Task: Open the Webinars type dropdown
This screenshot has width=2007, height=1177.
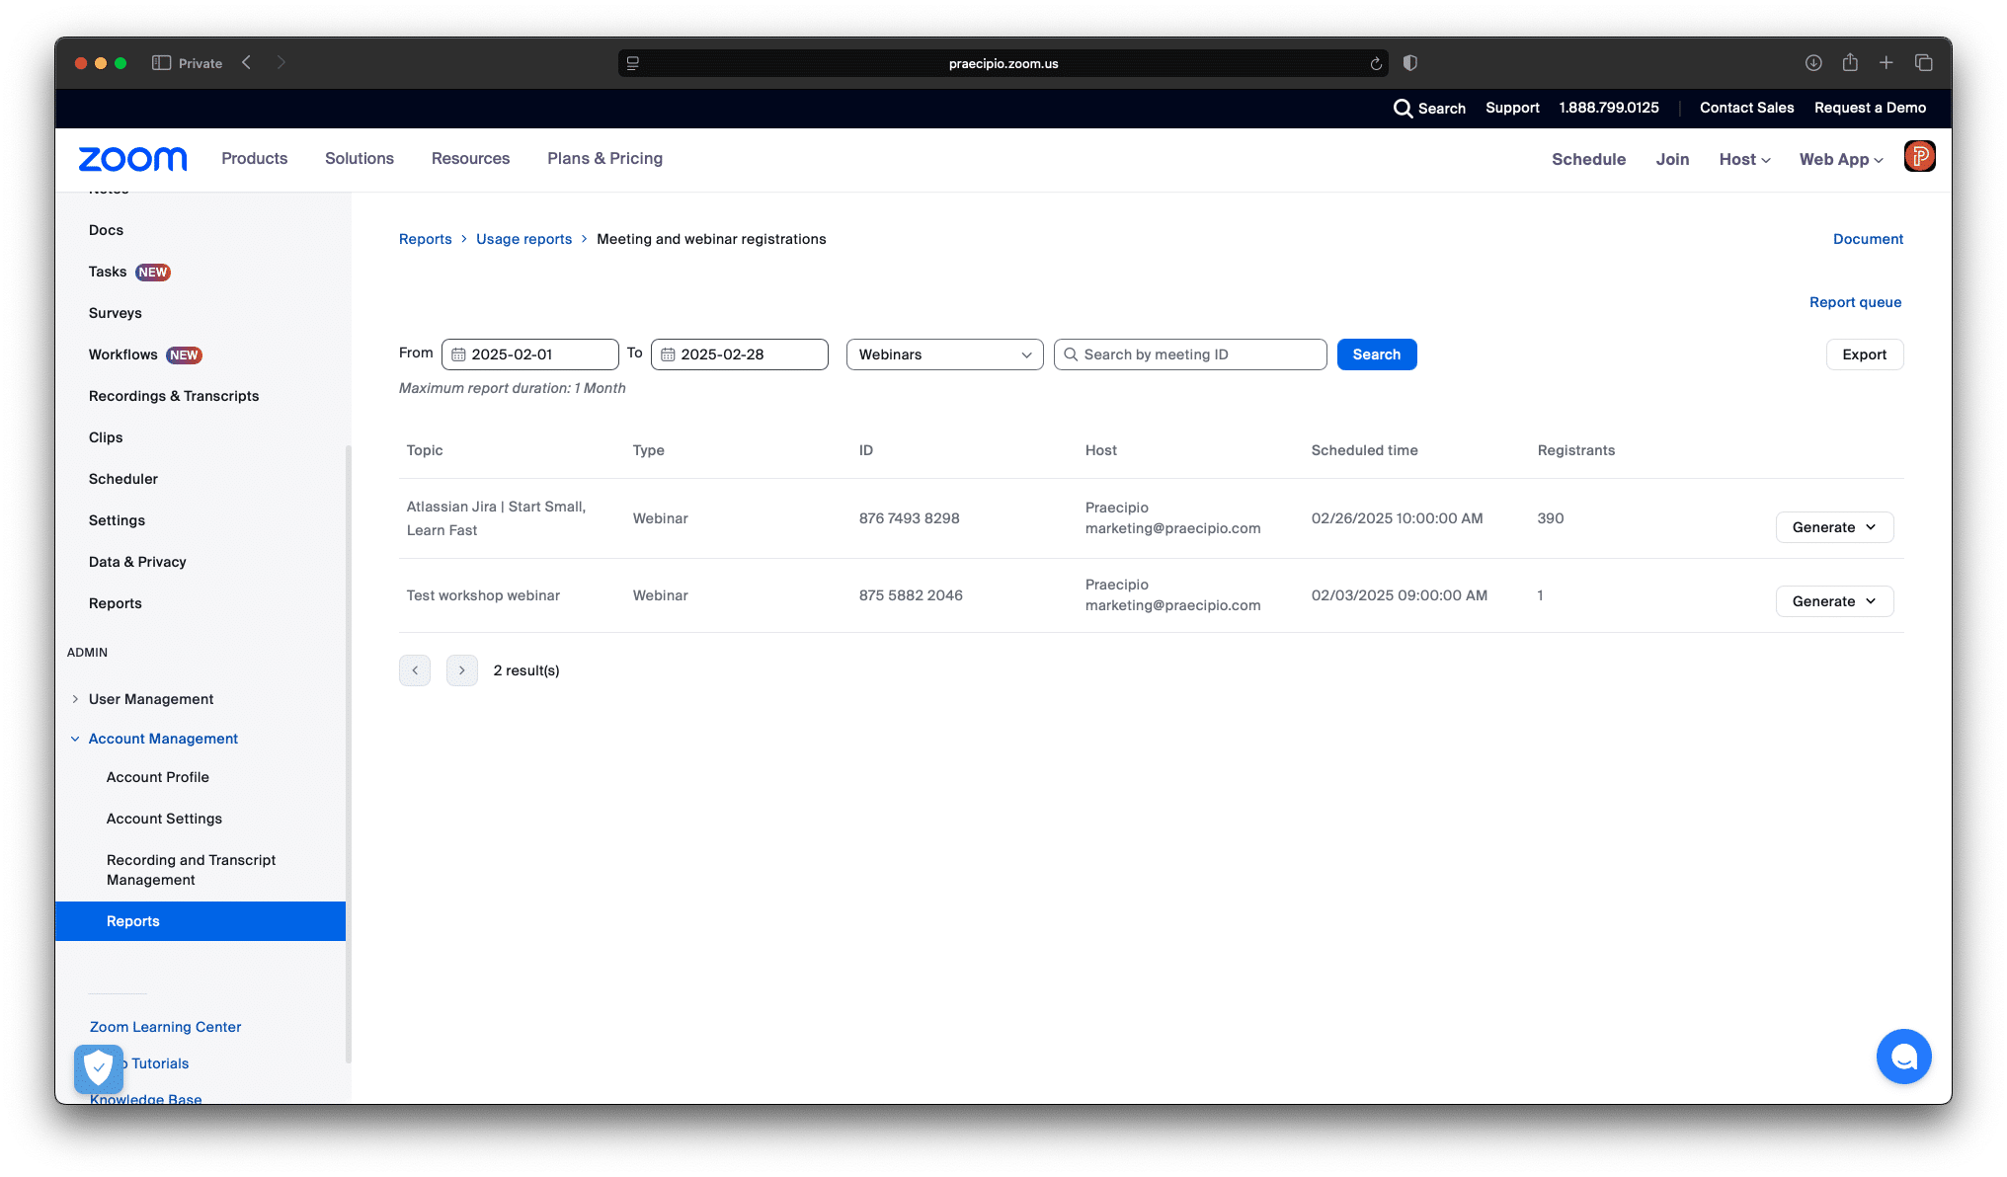Action: (944, 354)
